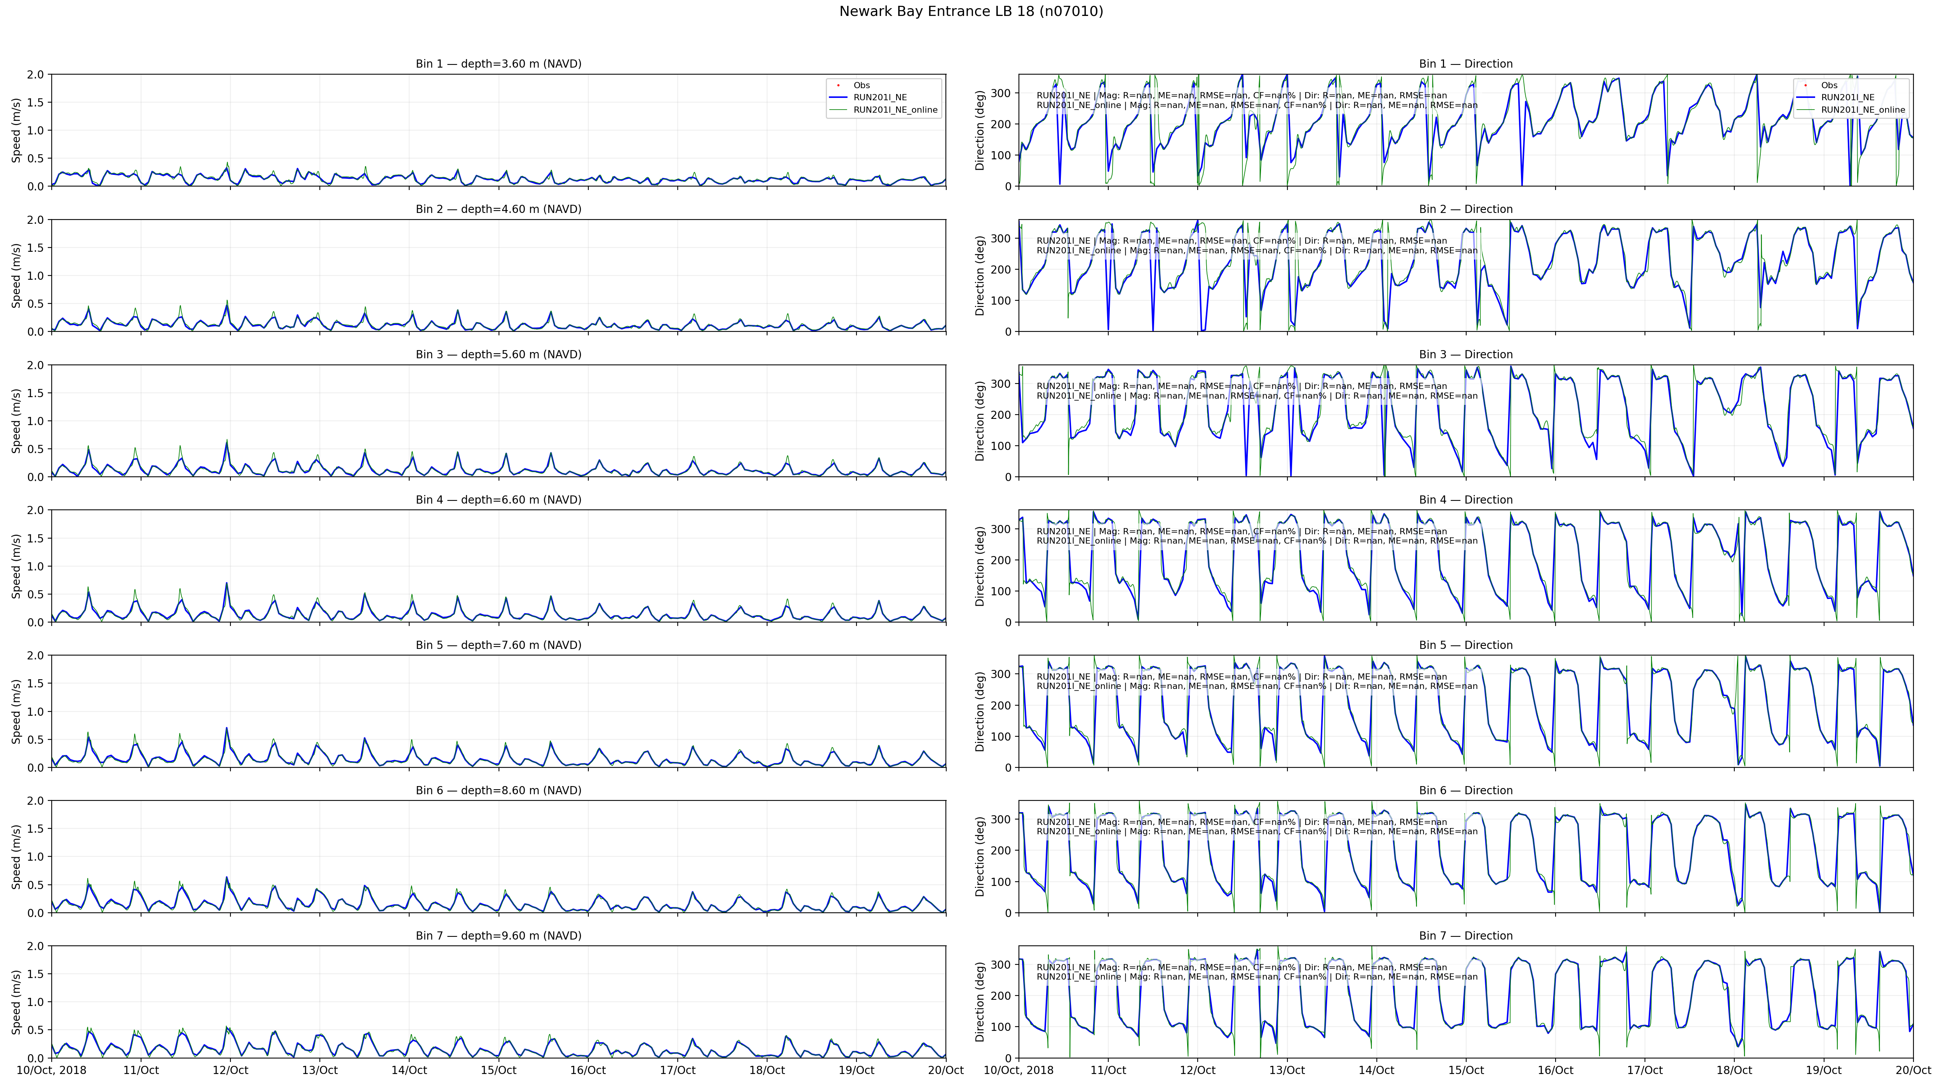Click the '20/Oct' tick under the Bin 7 Direction plot
1943x1088 pixels.
coord(1913,1071)
